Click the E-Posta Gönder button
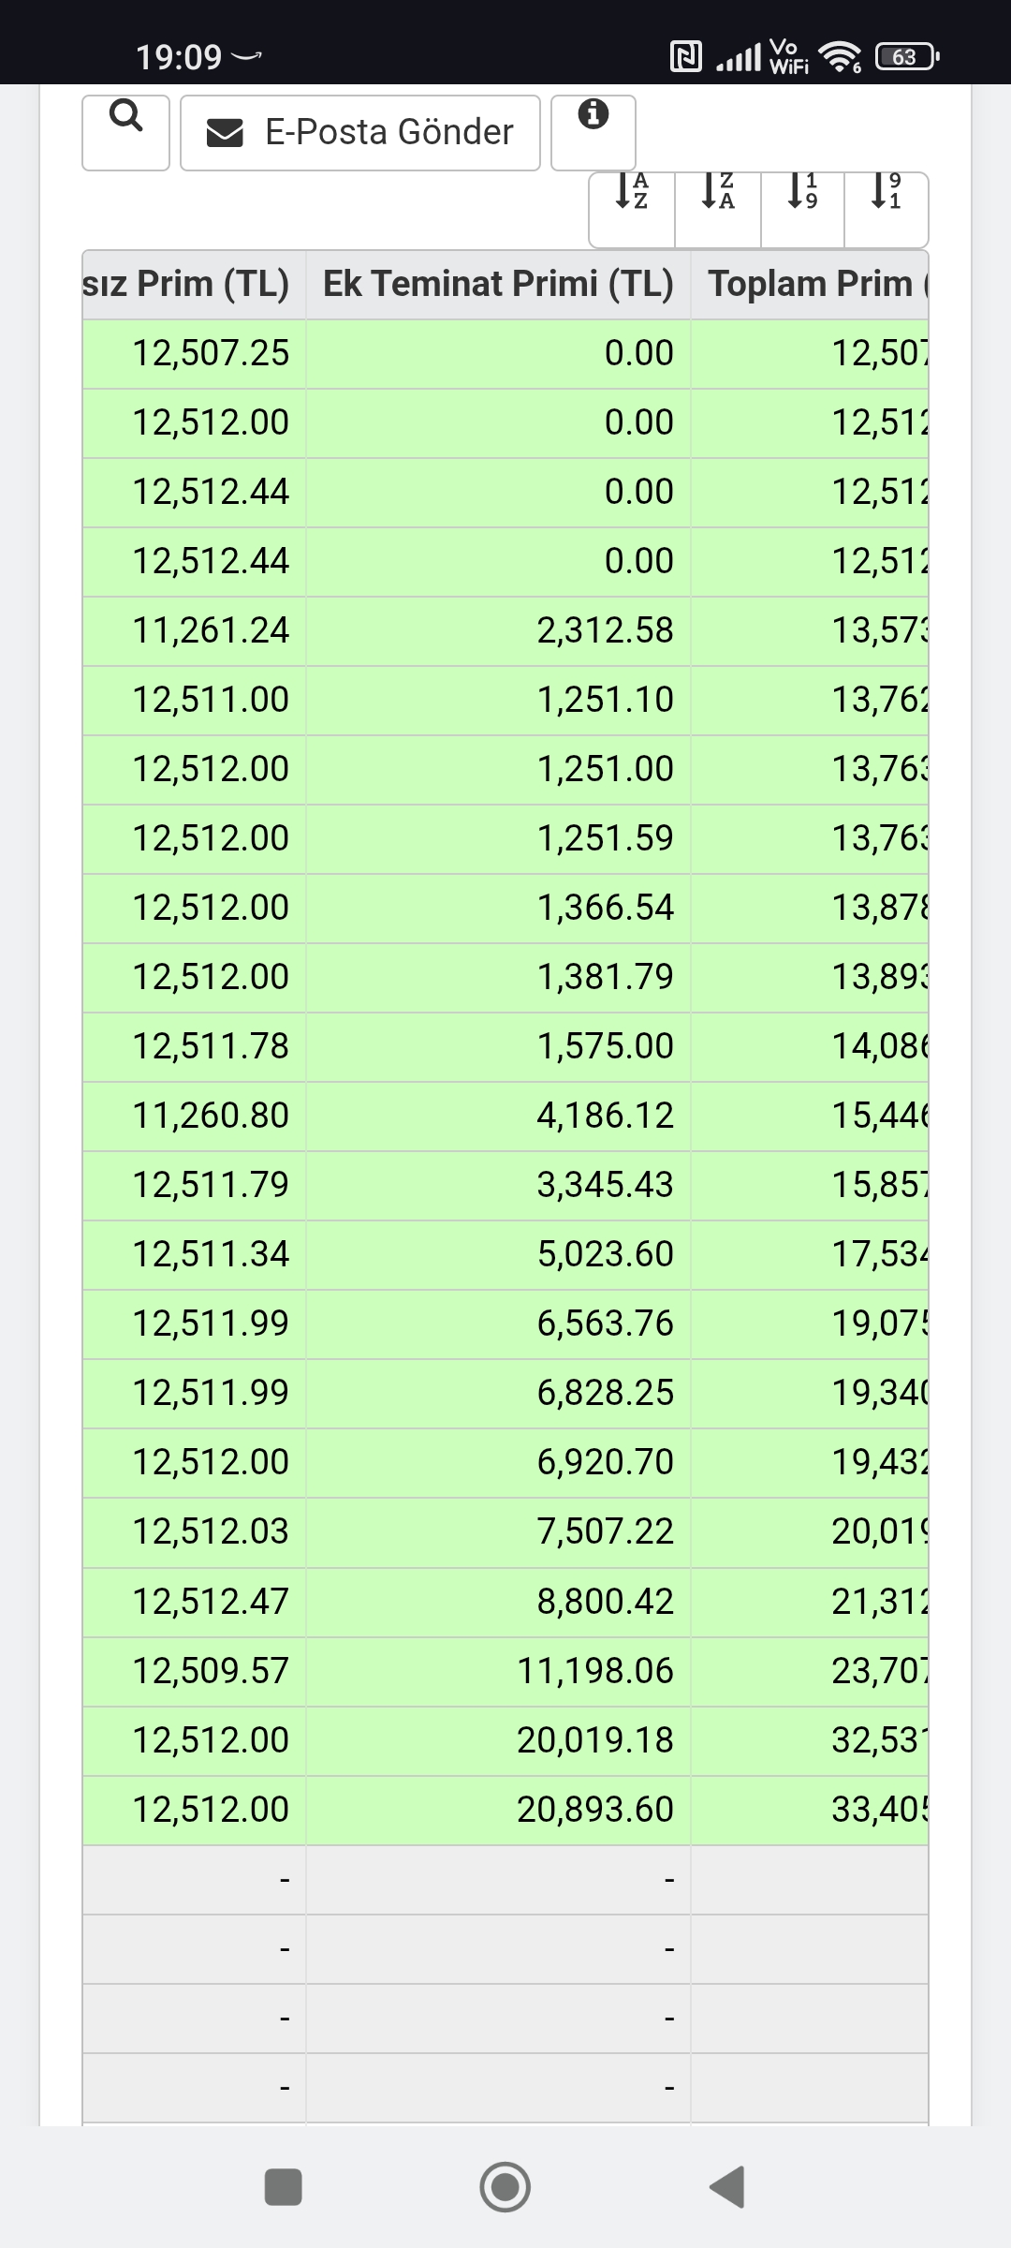 [x=359, y=132]
